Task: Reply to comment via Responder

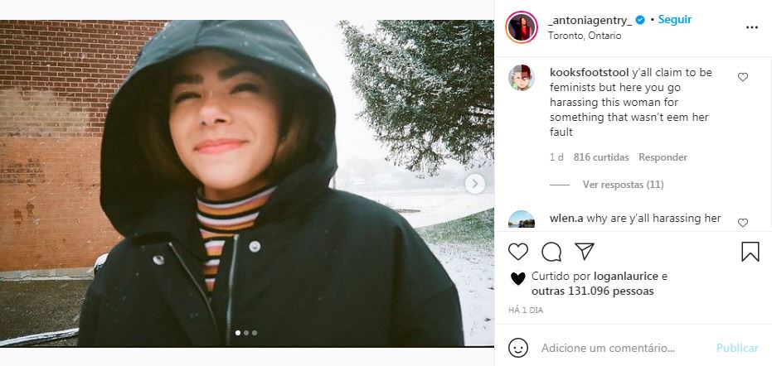Action: click(663, 157)
